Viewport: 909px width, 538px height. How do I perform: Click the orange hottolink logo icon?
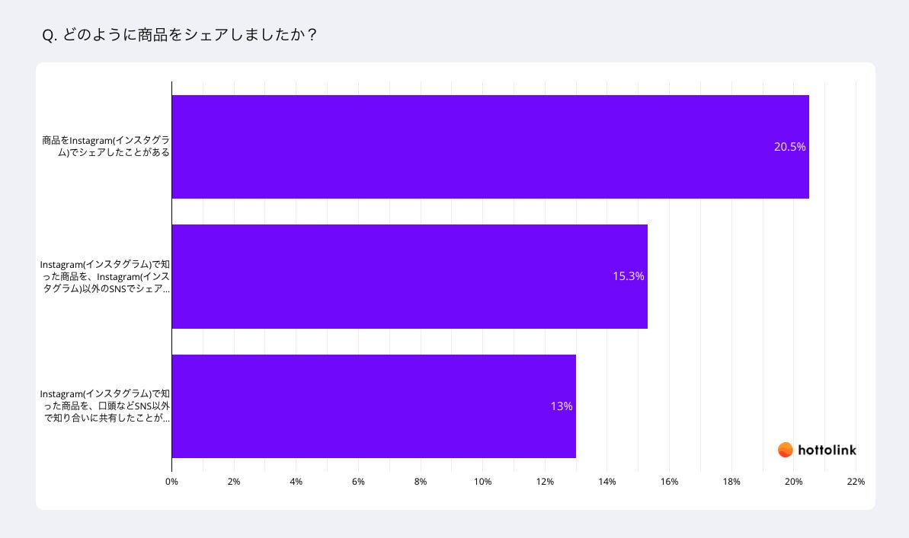tap(785, 450)
